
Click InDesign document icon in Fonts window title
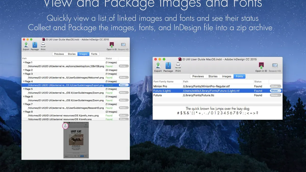tap(180, 59)
